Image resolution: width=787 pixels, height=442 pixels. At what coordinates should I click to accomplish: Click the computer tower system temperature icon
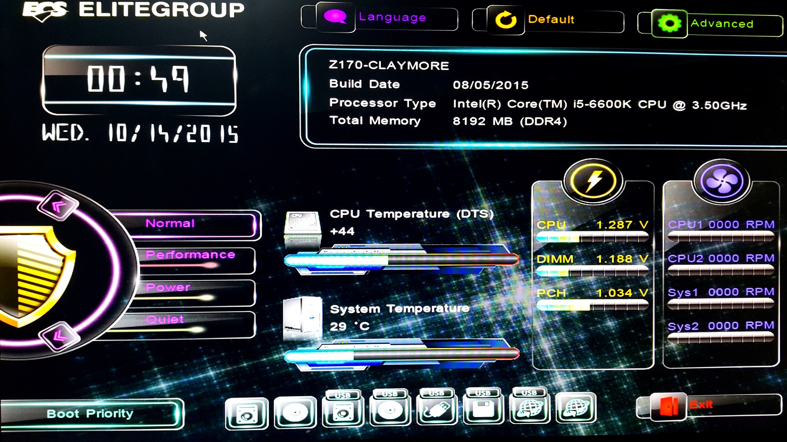coord(303,318)
